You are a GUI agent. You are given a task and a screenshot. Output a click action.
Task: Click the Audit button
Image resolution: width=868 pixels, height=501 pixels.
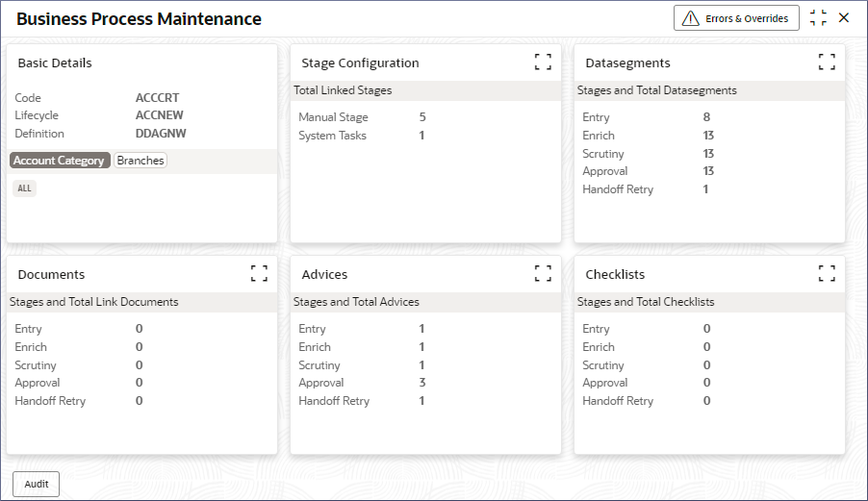[x=36, y=484]
